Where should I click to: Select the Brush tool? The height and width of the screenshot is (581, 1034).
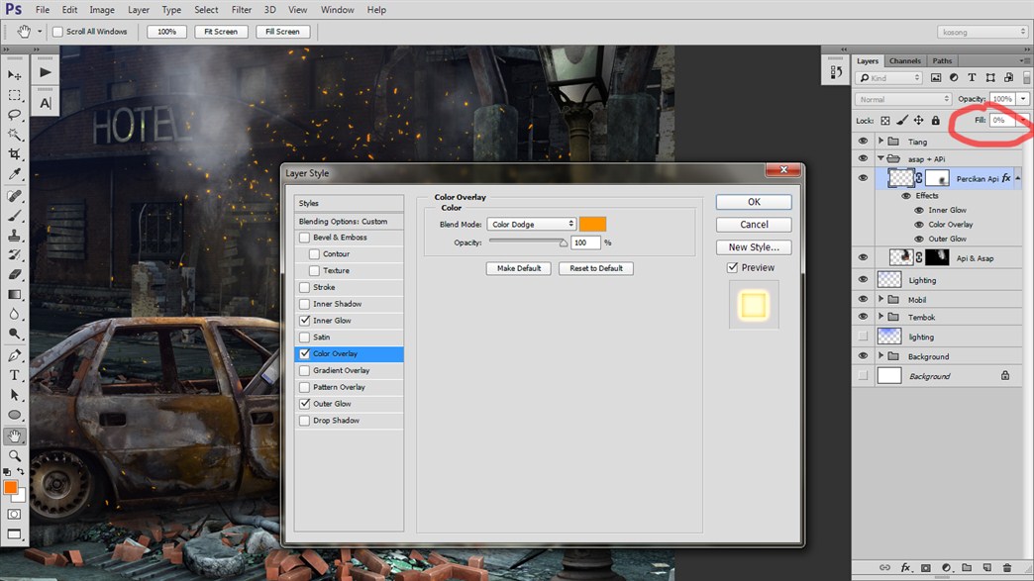15,216
